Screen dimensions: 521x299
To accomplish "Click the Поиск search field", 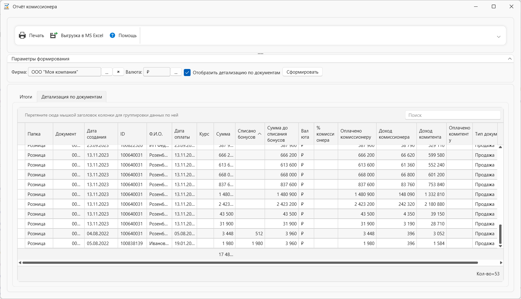I will (453, 115).
